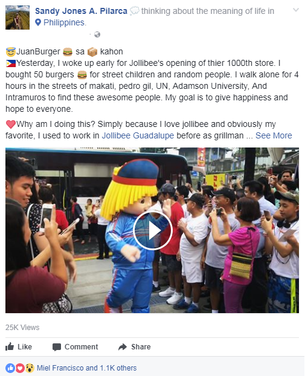Expand the post options chevron
Screen dimensions: 305x376
[296, 10]
